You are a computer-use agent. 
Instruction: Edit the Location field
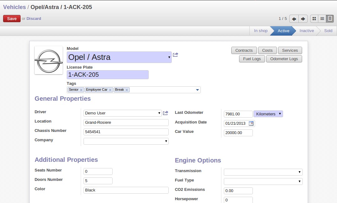[x=126, y=123]
